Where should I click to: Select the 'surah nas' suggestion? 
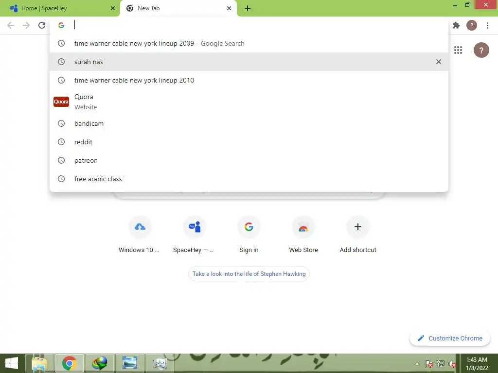click(249, 62)
